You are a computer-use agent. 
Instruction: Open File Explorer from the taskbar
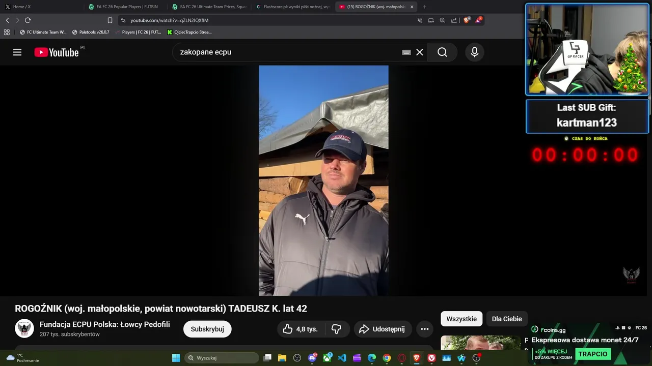point(282,358)
